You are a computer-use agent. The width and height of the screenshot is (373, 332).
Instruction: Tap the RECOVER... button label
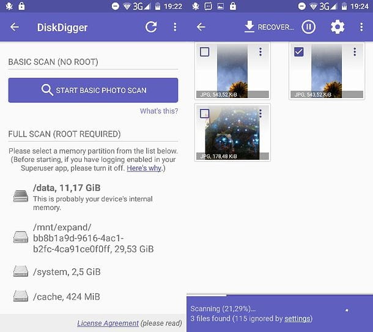(276, 27)
